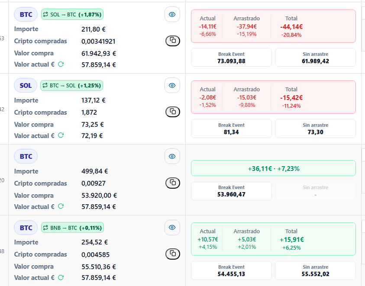Open BTC → SOL (+1,25%) swap badge

(72, 85)
